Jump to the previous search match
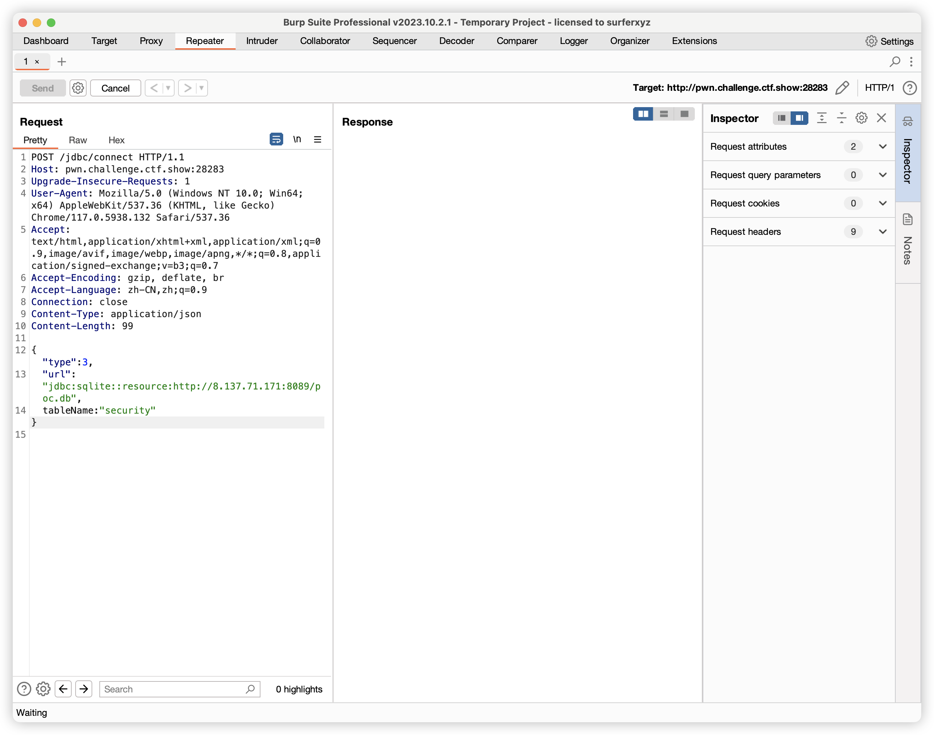This screenshot has width=934, height=735. coord(63,689)
